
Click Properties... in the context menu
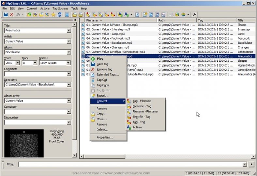coord(104,137)
